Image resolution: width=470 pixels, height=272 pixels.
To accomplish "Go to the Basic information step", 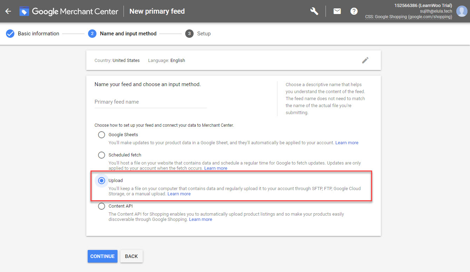I will coord(39,34).
